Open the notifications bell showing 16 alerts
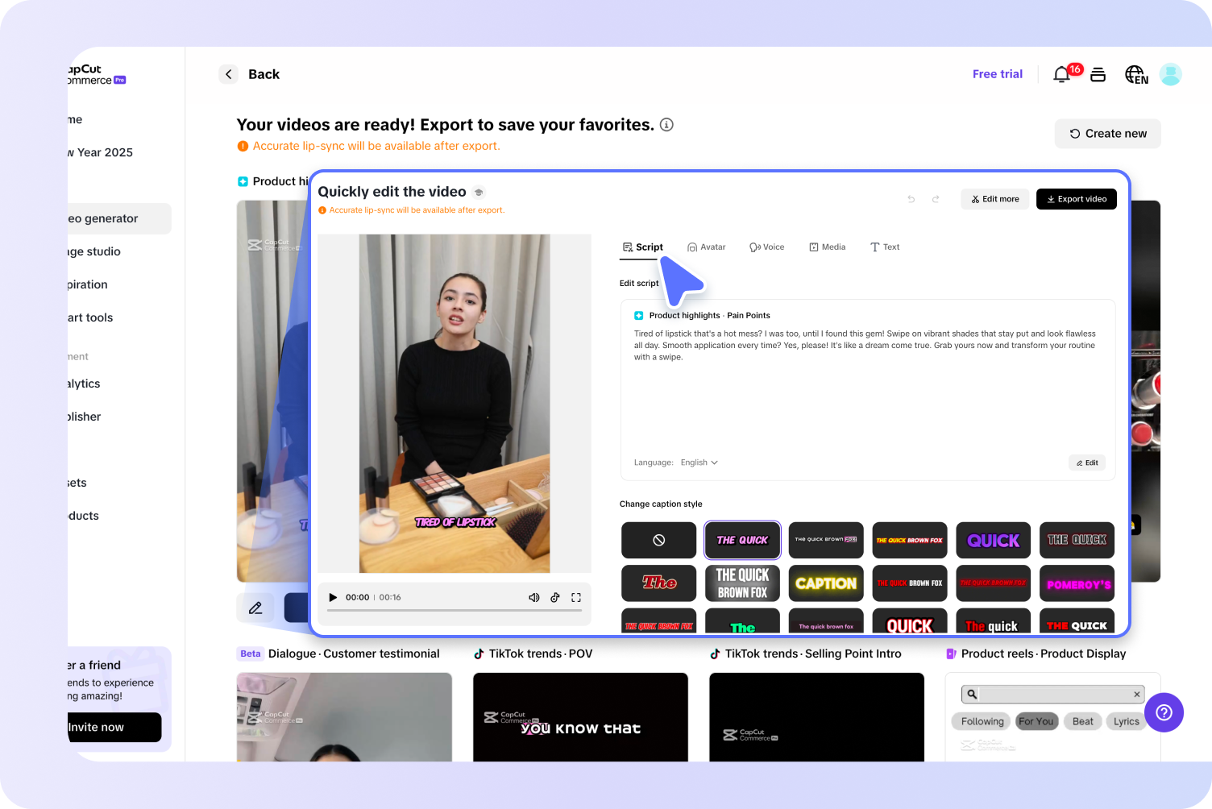The height and width of the screenshot is (809, 1212). (1062, 74)
